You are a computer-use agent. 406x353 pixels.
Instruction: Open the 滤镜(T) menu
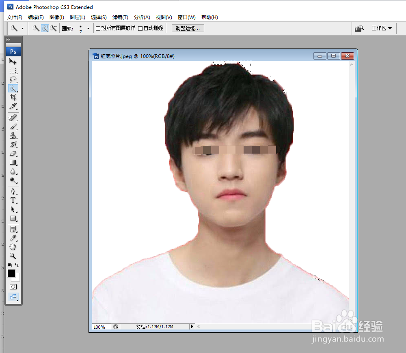pyautogui.click(x=120, y=17)
